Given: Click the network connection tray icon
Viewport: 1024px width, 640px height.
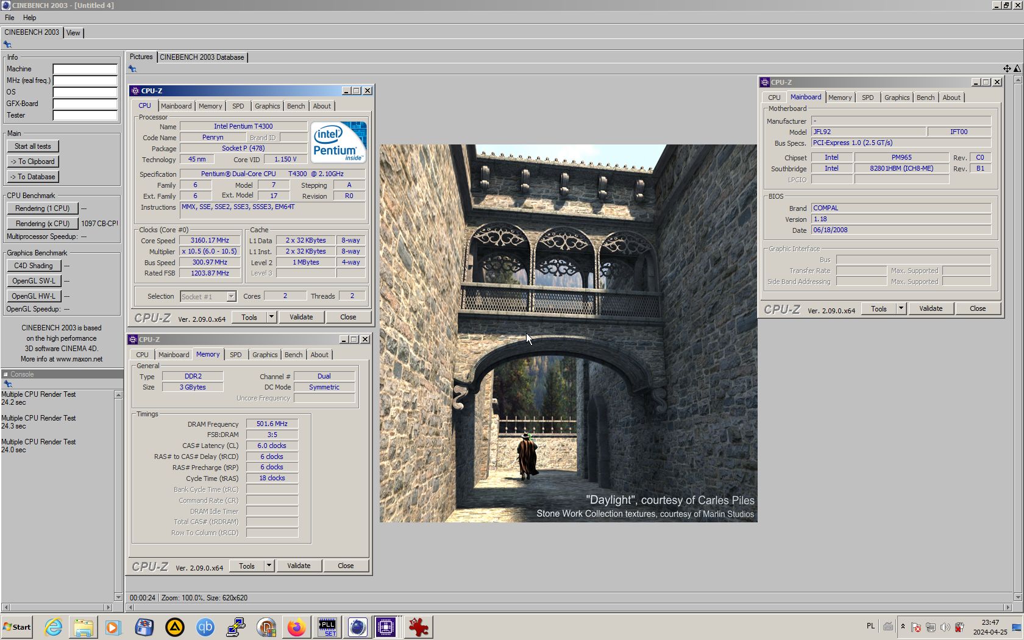Looking at the screenshot, I should (931, 627).
